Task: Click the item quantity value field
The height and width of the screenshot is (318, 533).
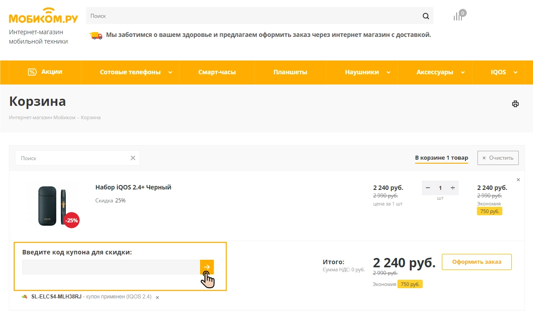Action: click(x=440, y=188)
